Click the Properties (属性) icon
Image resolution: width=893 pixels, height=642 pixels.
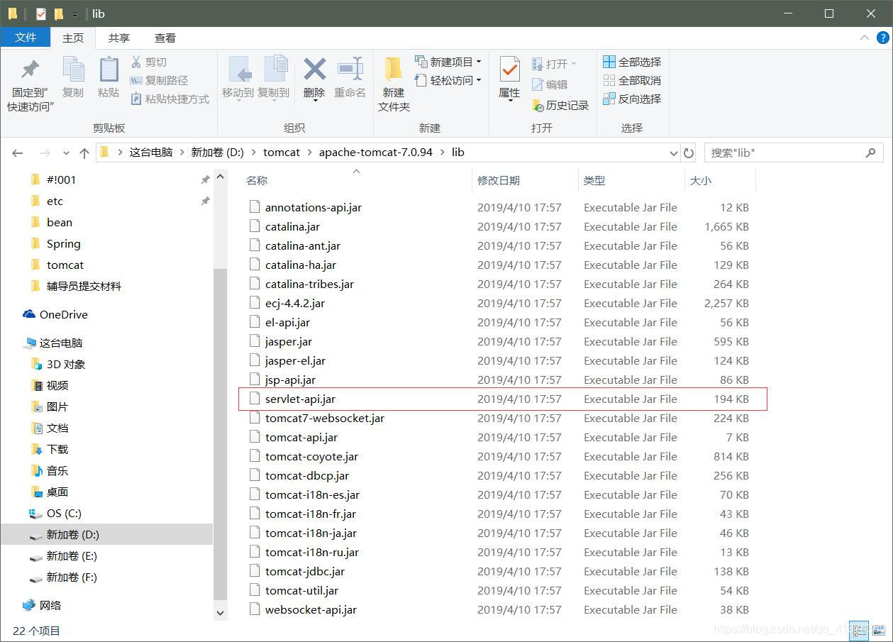[509, 70]
